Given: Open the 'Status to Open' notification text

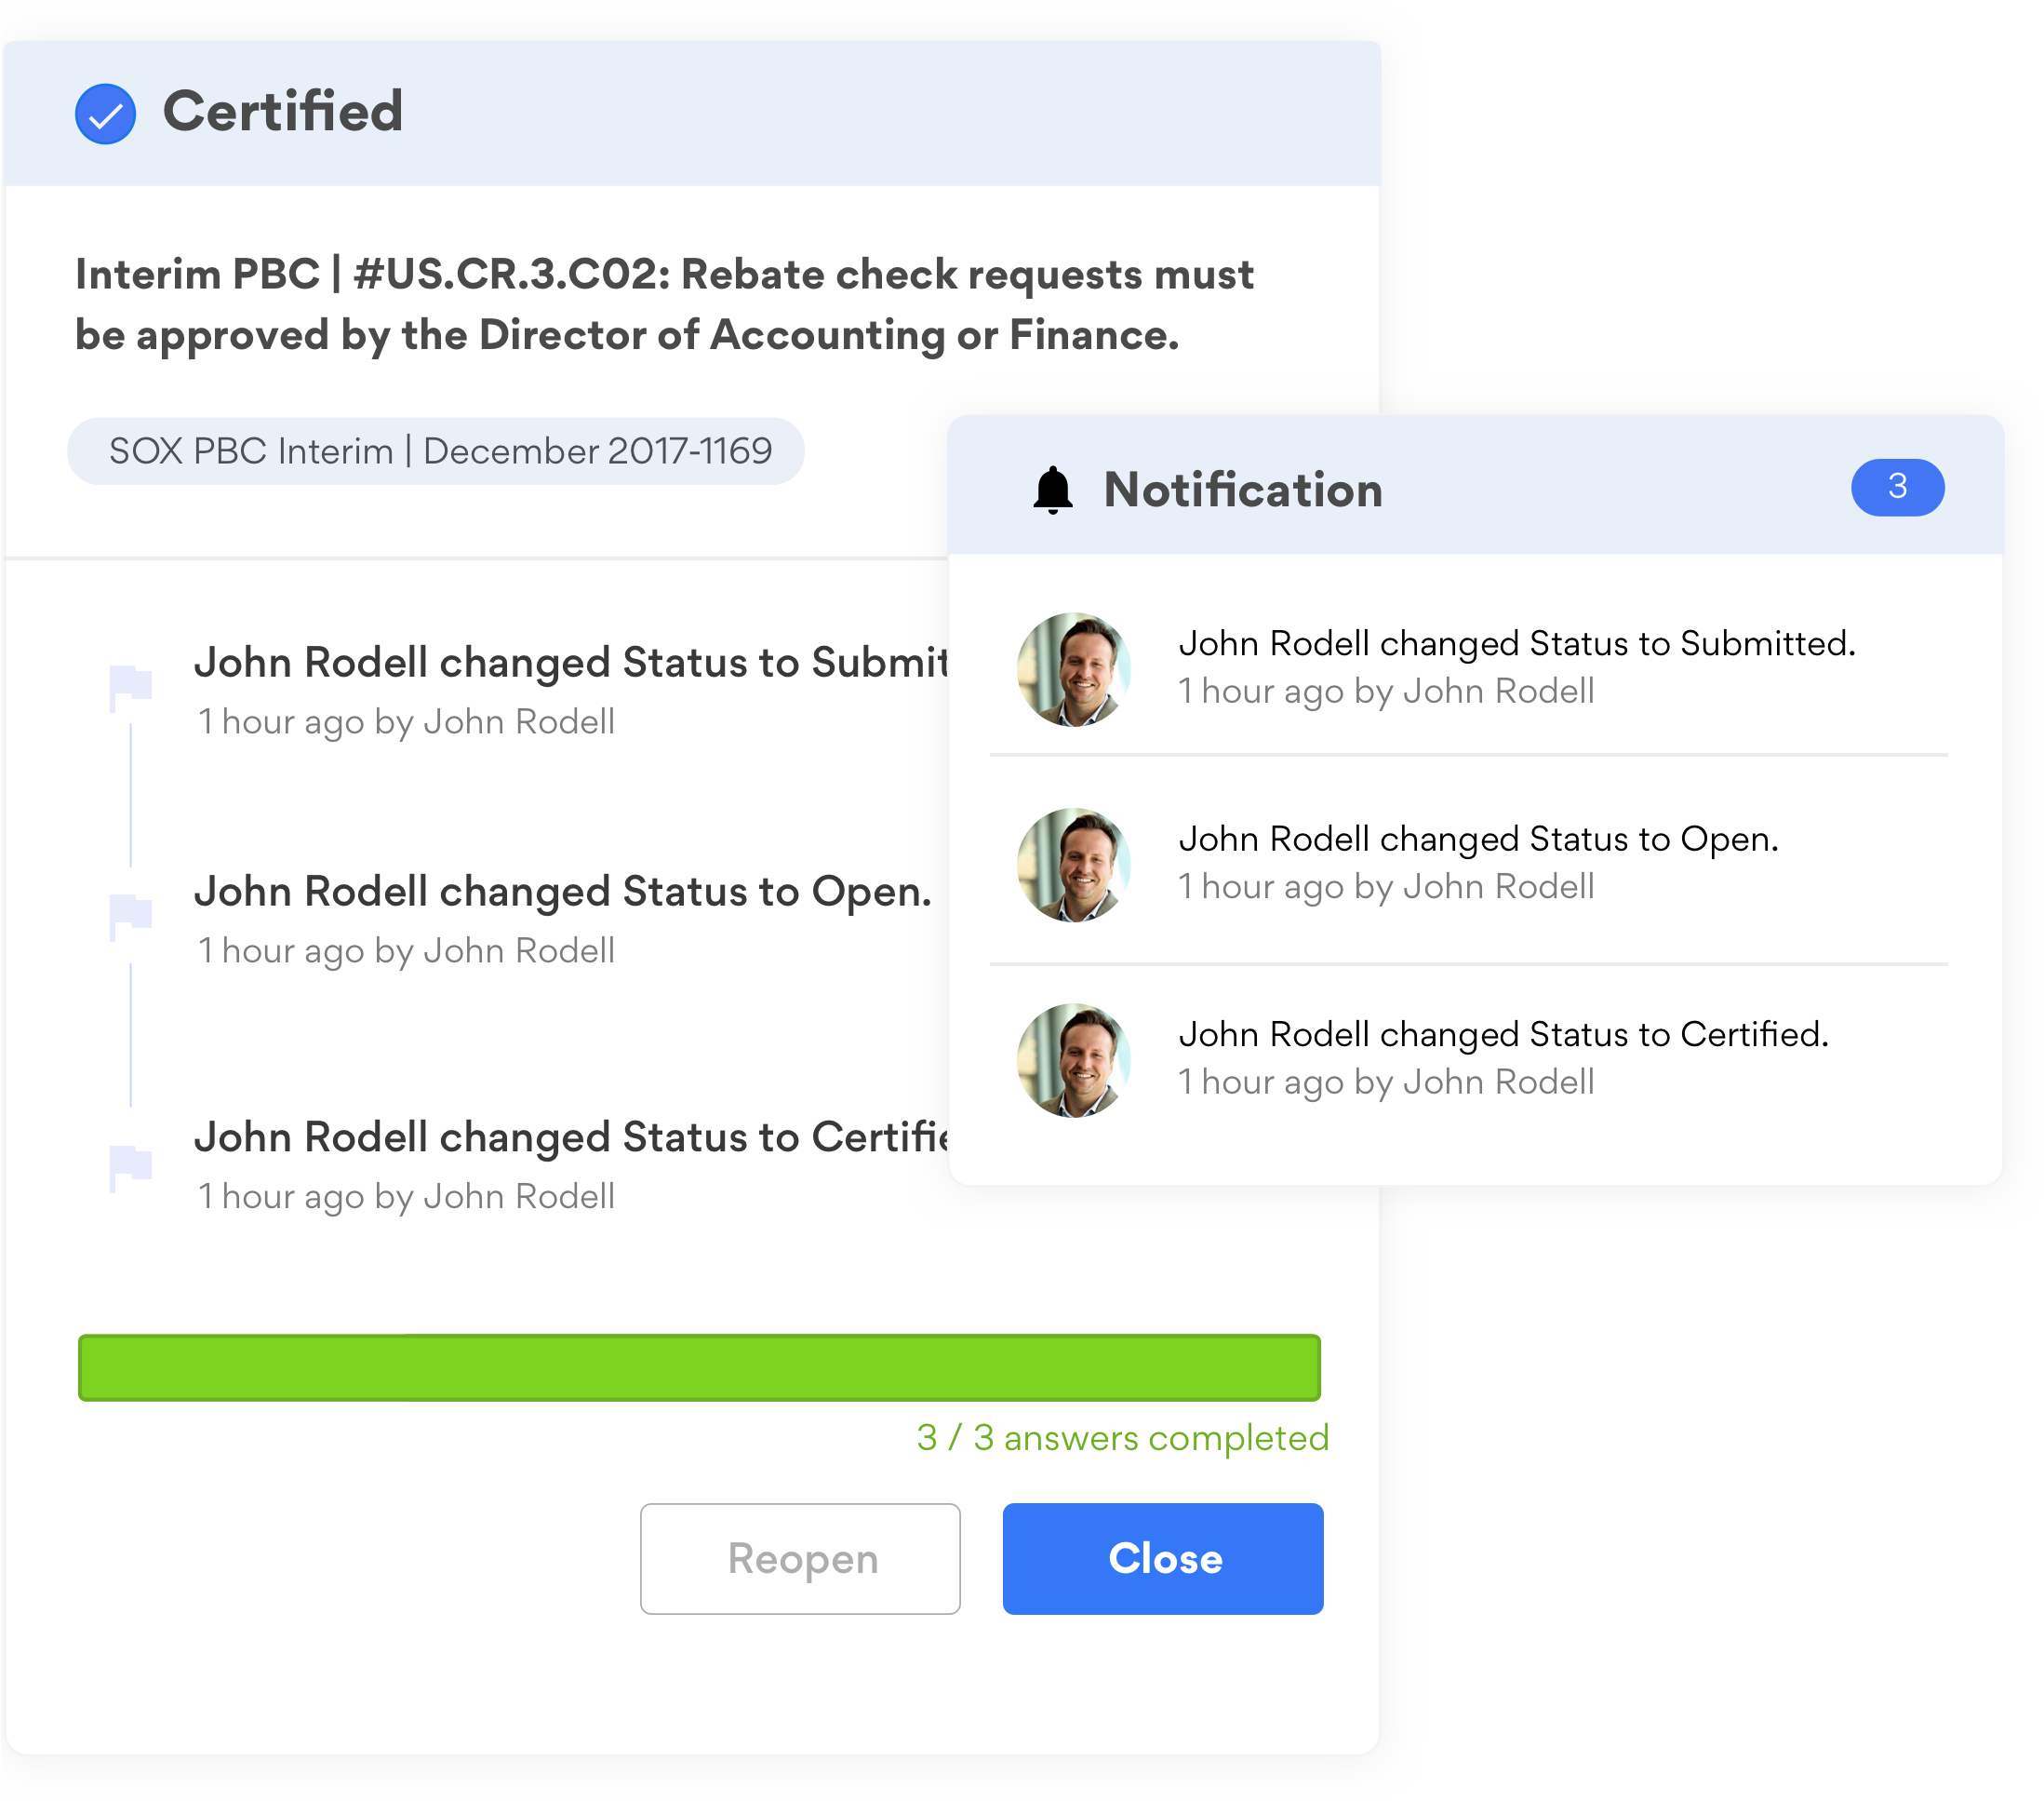Looking at the screenshot, I should click(x=1478, y=839).
